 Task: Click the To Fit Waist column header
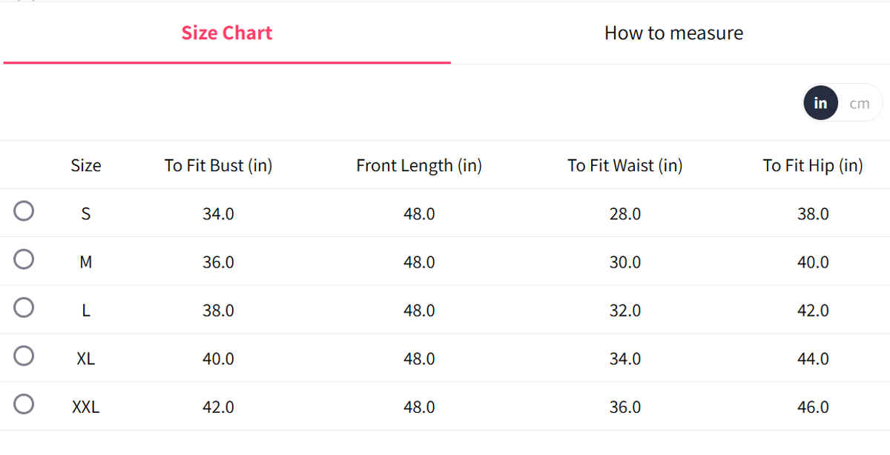[625, 165]
